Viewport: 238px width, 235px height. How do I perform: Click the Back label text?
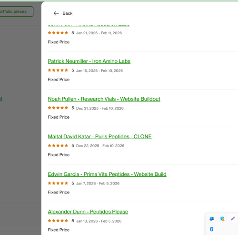coord(68,13)
